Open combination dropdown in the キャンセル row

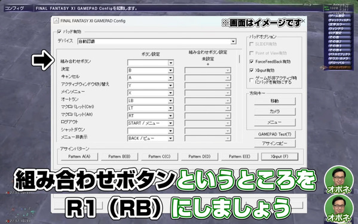208,78
